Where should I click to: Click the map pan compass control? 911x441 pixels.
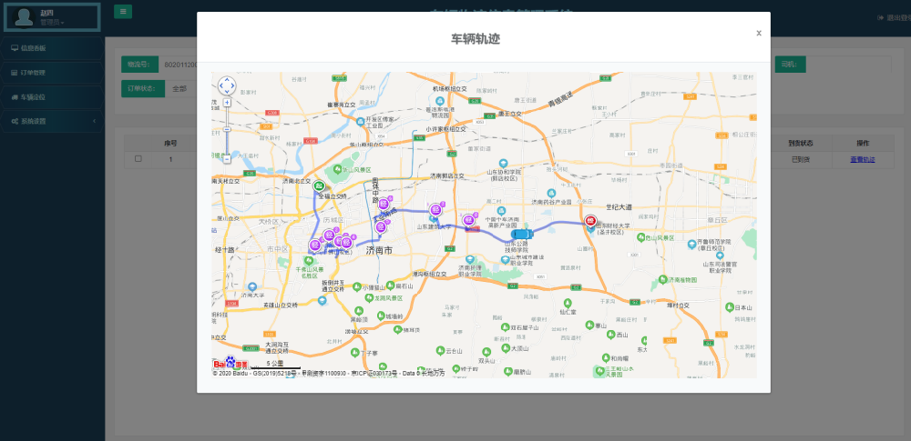click(x=227, y=85)
